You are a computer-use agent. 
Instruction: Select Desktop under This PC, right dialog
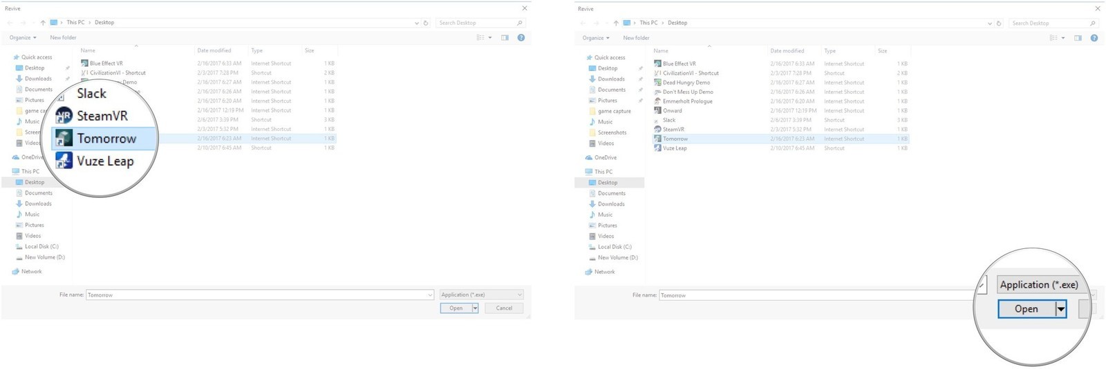coord(608,183)
